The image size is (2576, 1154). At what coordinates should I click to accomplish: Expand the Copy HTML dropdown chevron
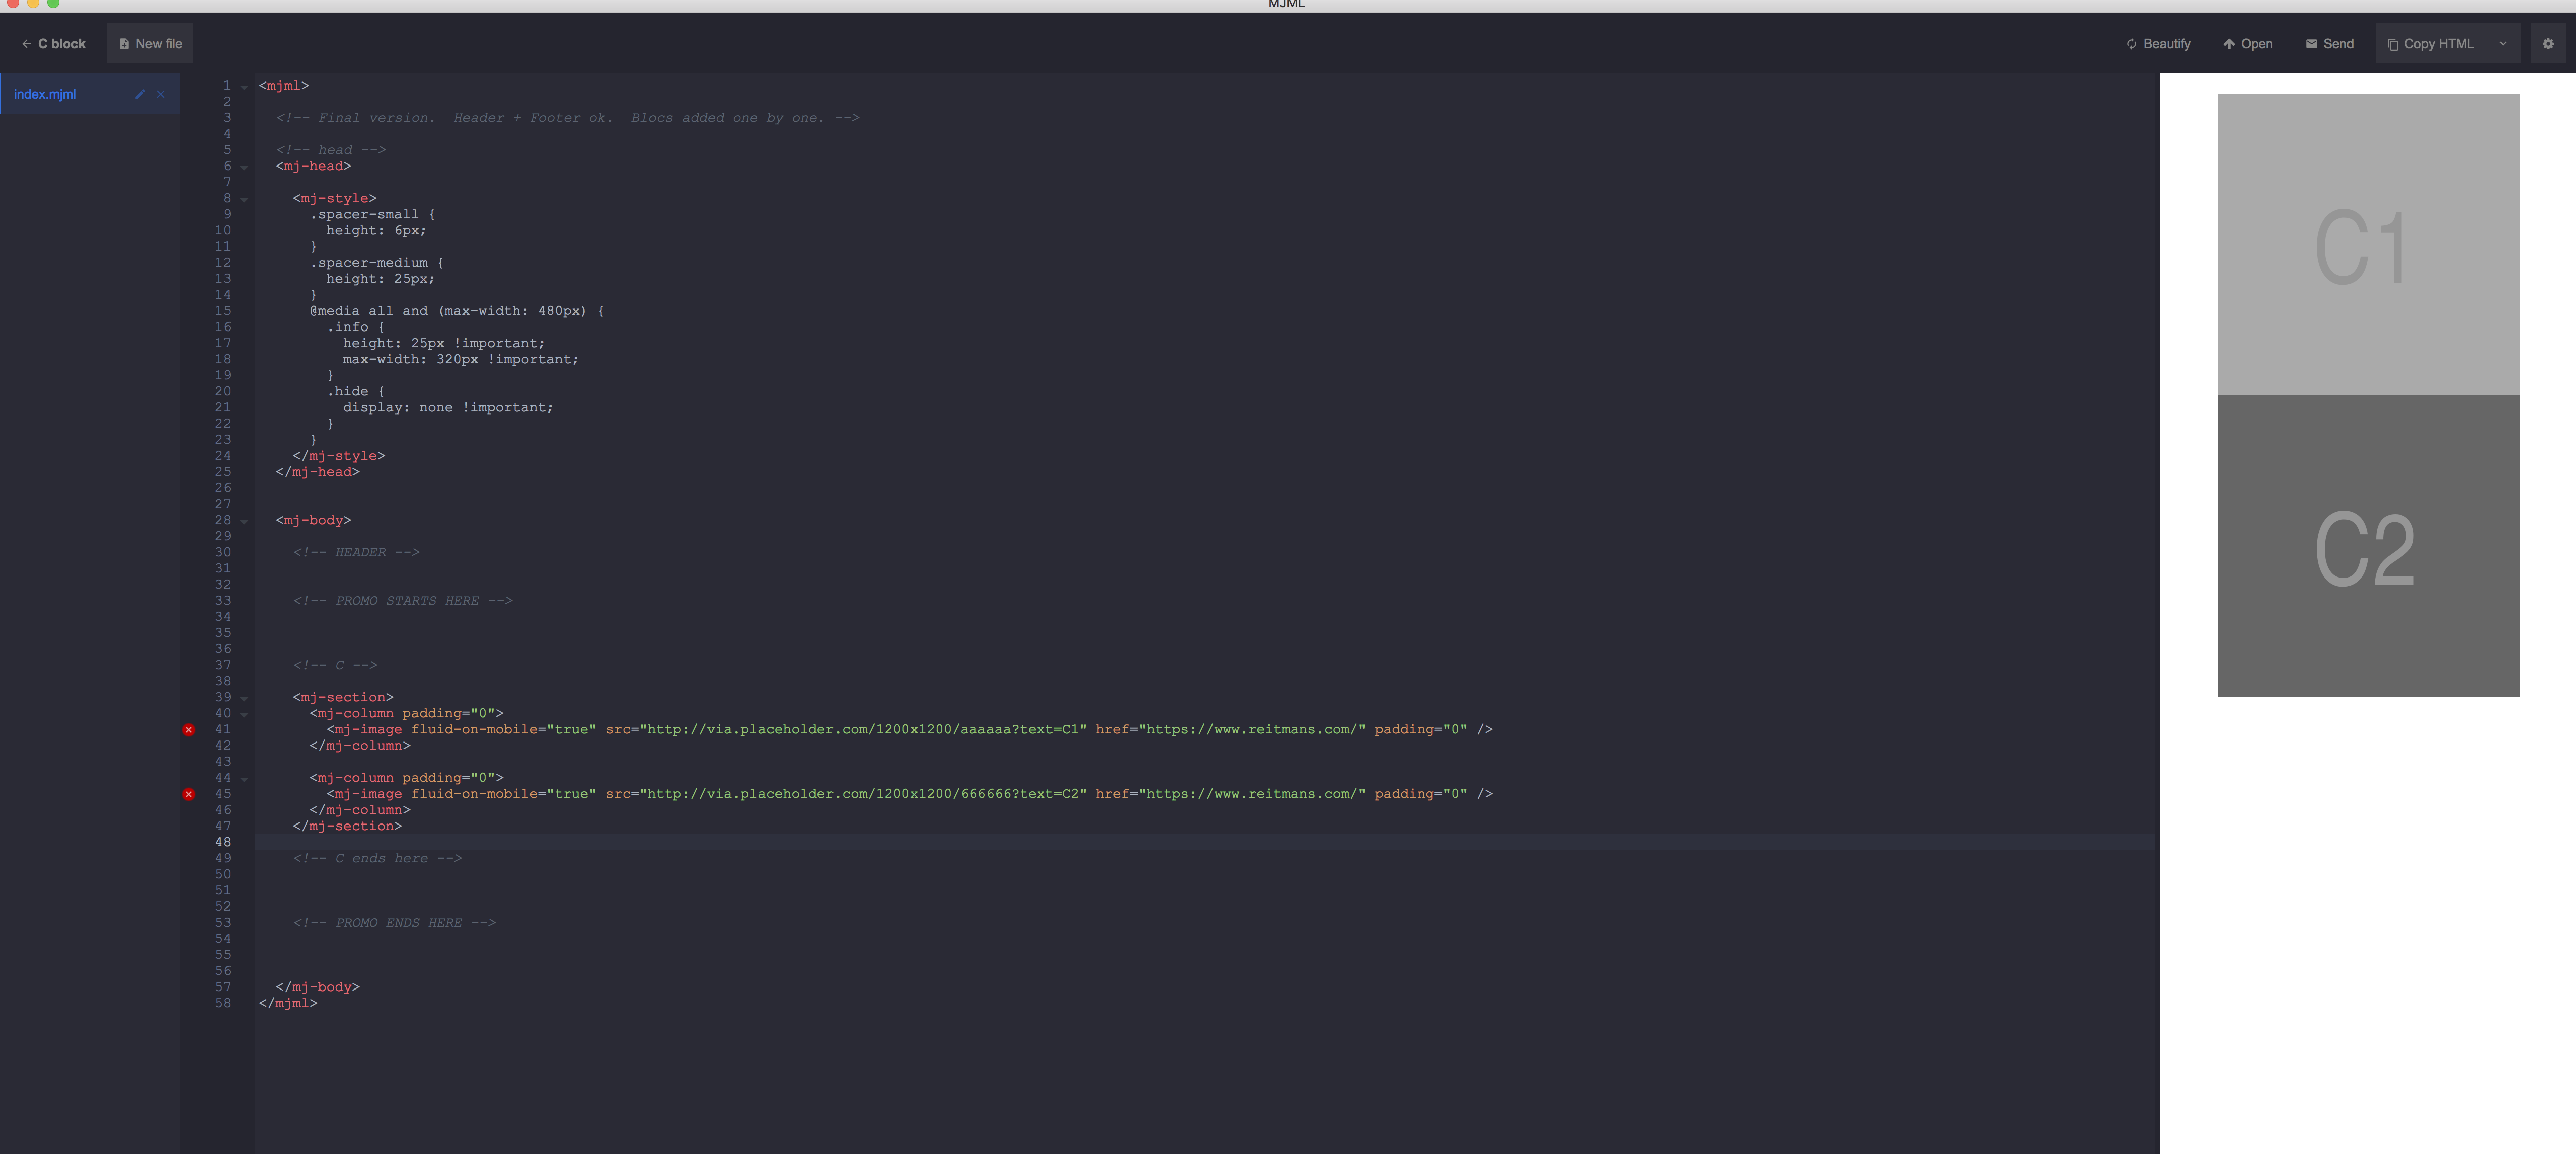coord(2503,43)
